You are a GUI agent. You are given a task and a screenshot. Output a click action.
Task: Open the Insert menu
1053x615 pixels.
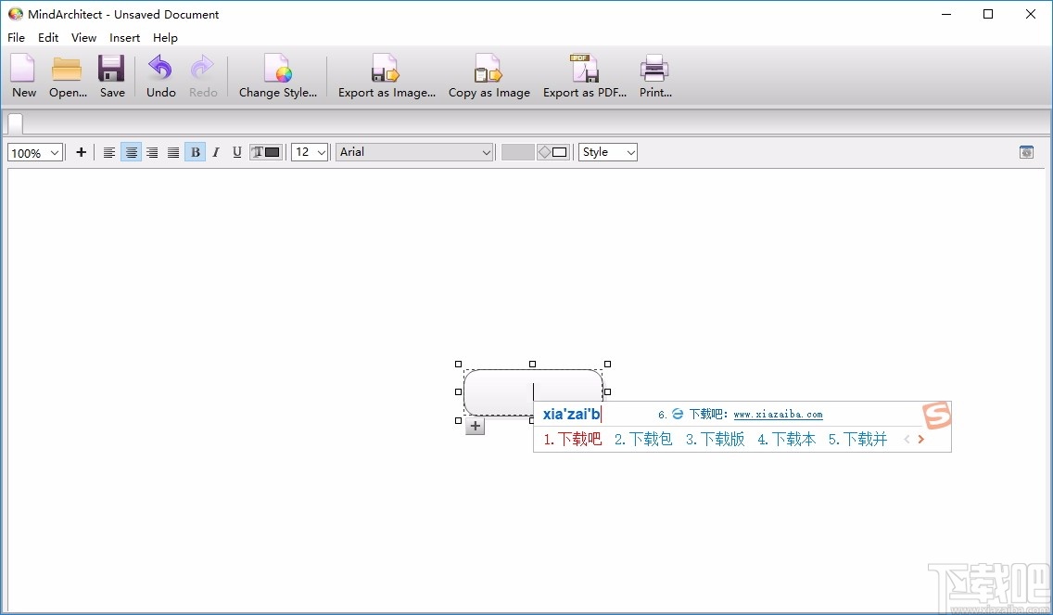(x=125, y=38)
